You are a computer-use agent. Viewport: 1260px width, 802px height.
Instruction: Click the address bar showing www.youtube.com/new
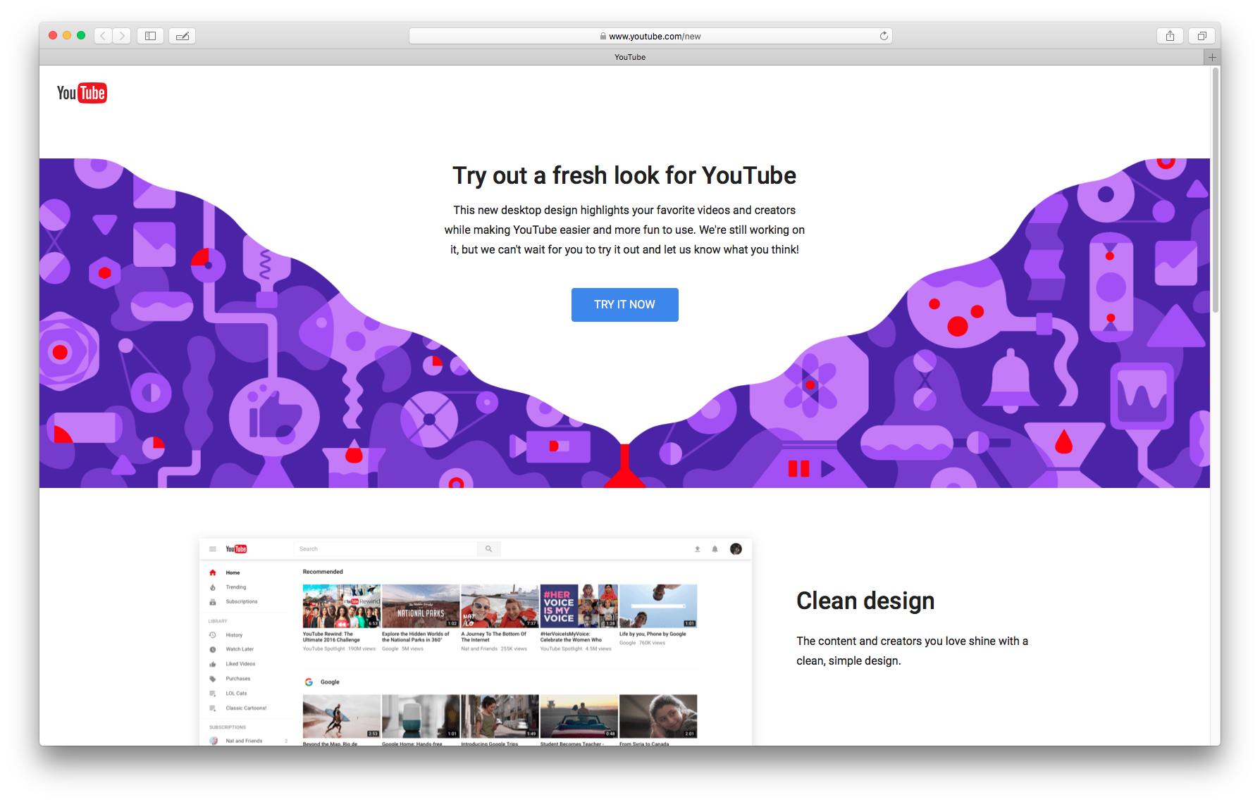(650, 36)
